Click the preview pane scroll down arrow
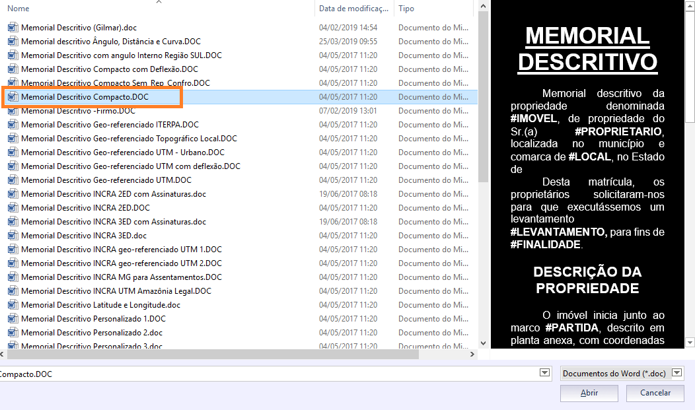The height and width of the screenshot is (410, 695). (690, 342)
